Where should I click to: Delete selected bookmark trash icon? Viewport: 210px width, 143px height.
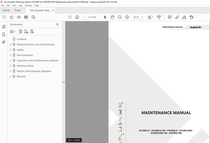coord(20,32)
